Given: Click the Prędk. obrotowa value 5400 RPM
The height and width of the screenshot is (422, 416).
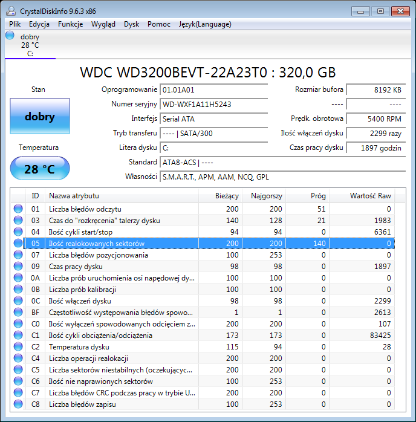Looking at the screenshot, I should tap(376, 119).
